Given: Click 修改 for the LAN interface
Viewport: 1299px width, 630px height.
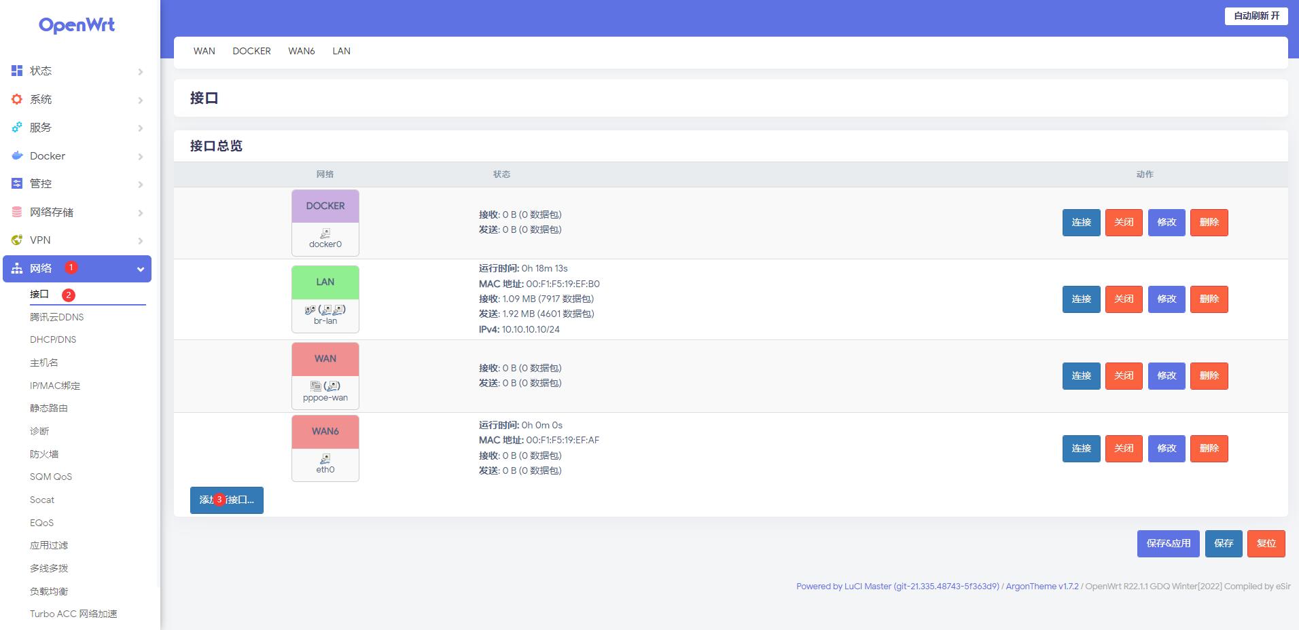Looking at the screenshot, I should [1167, 299].
